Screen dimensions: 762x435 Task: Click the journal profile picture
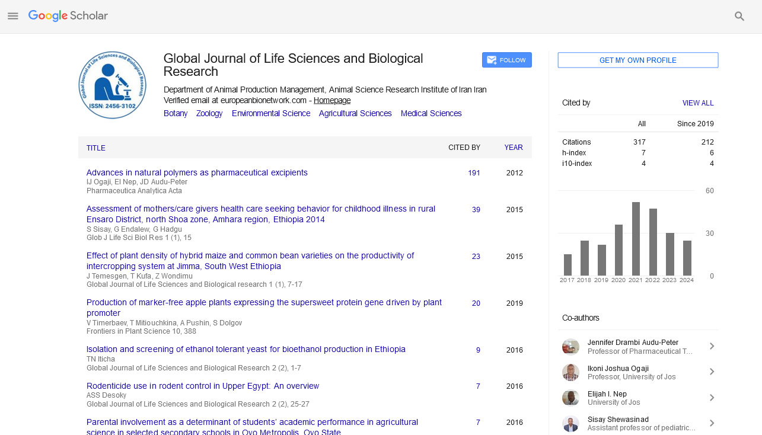pyautogui.click(x=112, y=85)
